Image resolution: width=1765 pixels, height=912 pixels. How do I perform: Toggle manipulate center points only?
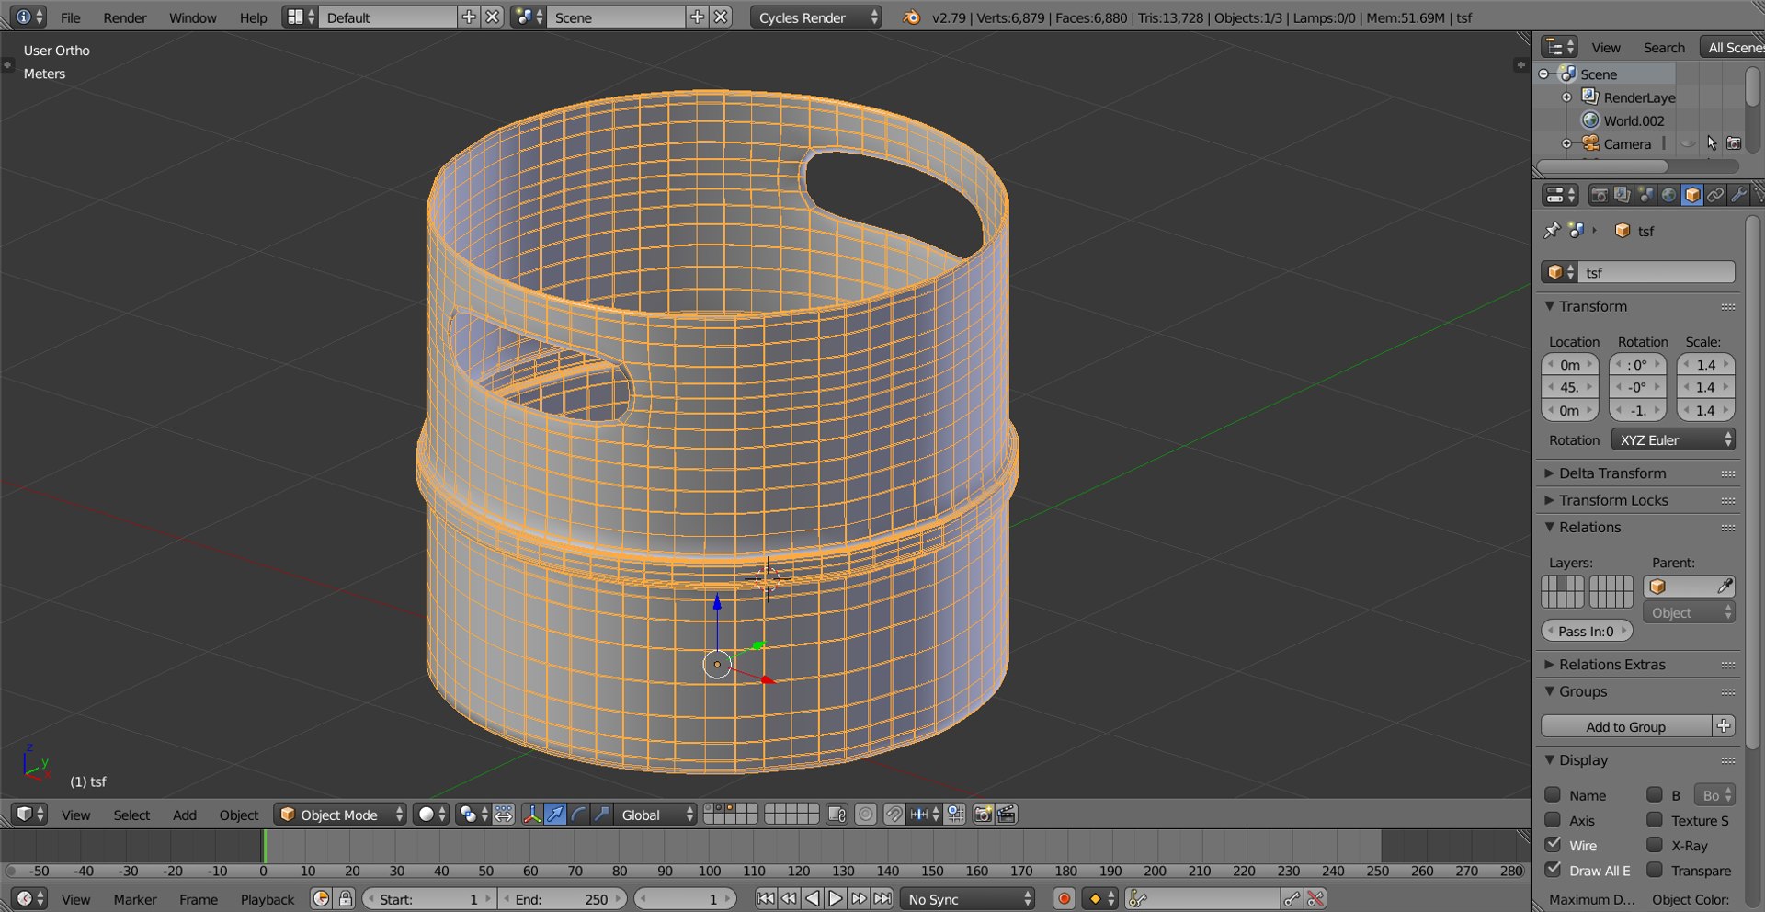pyautogui.click(x=504, y=814)
